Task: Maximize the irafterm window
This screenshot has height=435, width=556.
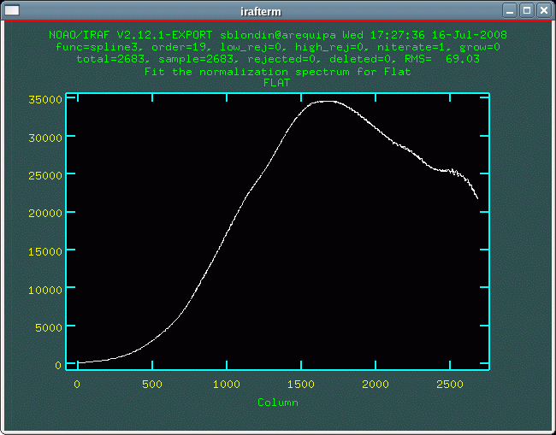Action: [527, 10]
